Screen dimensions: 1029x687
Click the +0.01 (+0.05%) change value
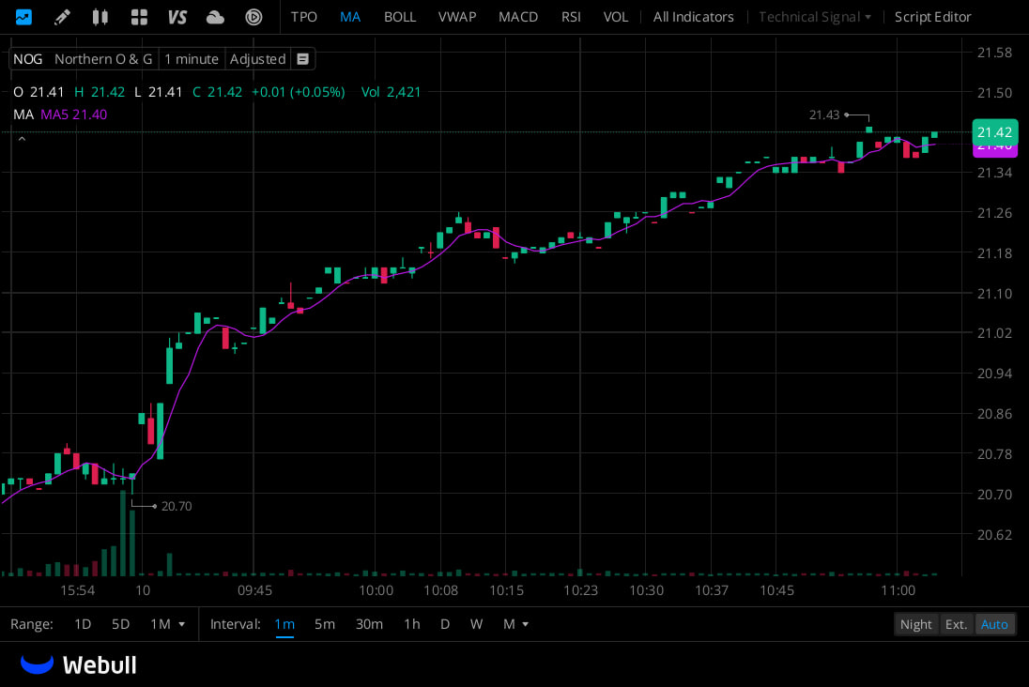coord(298,92)
